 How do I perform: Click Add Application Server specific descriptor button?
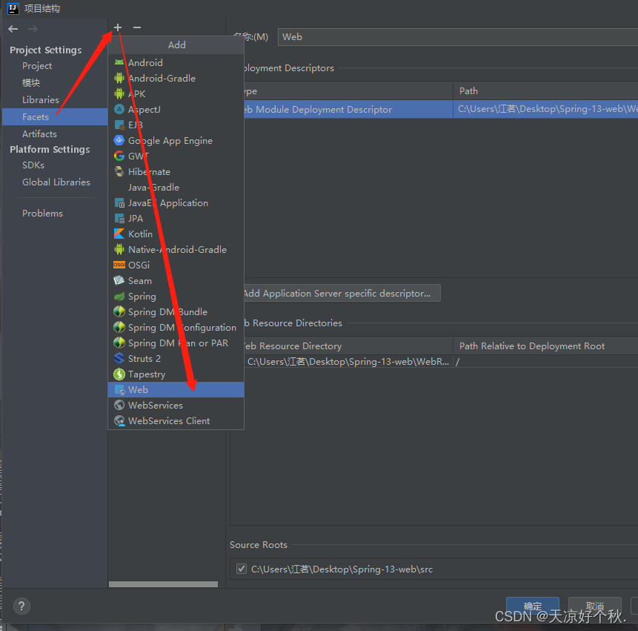pos(341,293)
